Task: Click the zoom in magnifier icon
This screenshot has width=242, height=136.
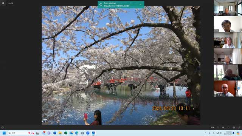Action: pos(223,128)
